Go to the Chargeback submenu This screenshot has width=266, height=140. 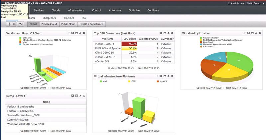49,18
